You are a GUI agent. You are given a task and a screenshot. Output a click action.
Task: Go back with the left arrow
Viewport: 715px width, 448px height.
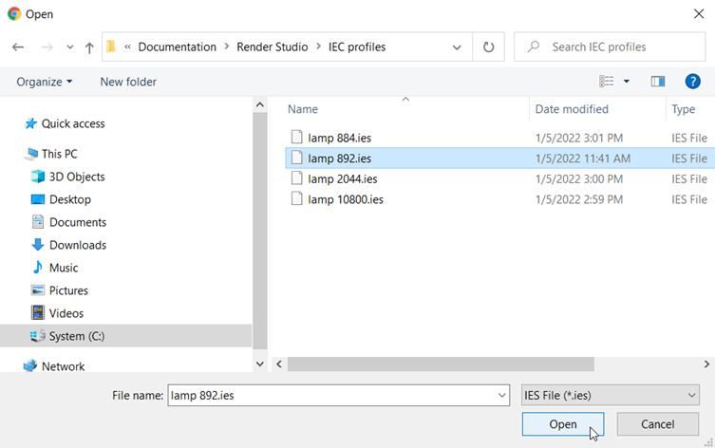18,47
